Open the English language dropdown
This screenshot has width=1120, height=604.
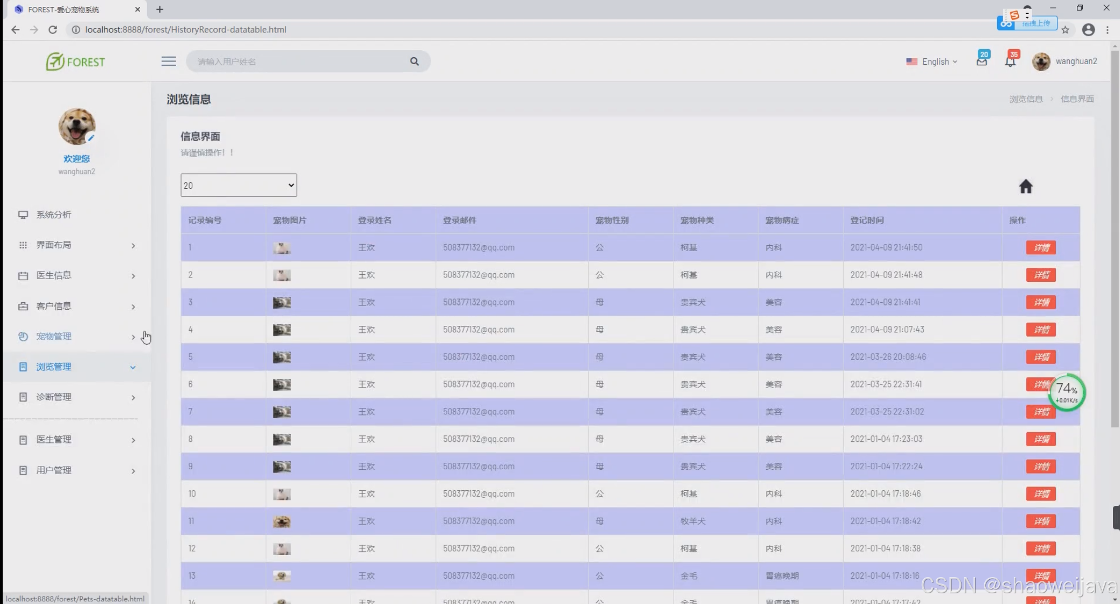(932, 61)
